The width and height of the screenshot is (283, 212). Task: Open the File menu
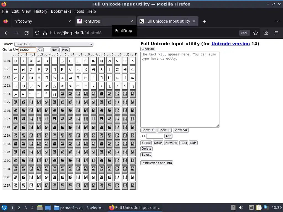click(5, 11)
